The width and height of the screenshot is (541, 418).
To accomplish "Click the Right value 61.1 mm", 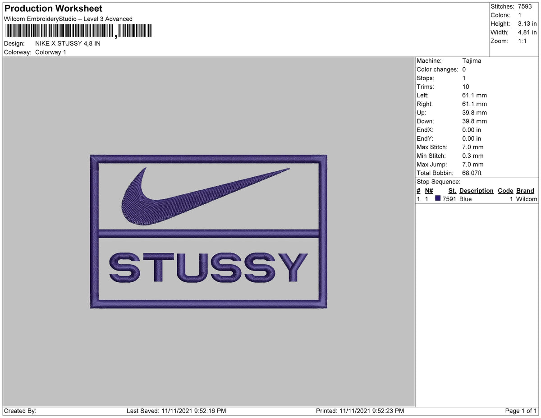I will [474, 104].
